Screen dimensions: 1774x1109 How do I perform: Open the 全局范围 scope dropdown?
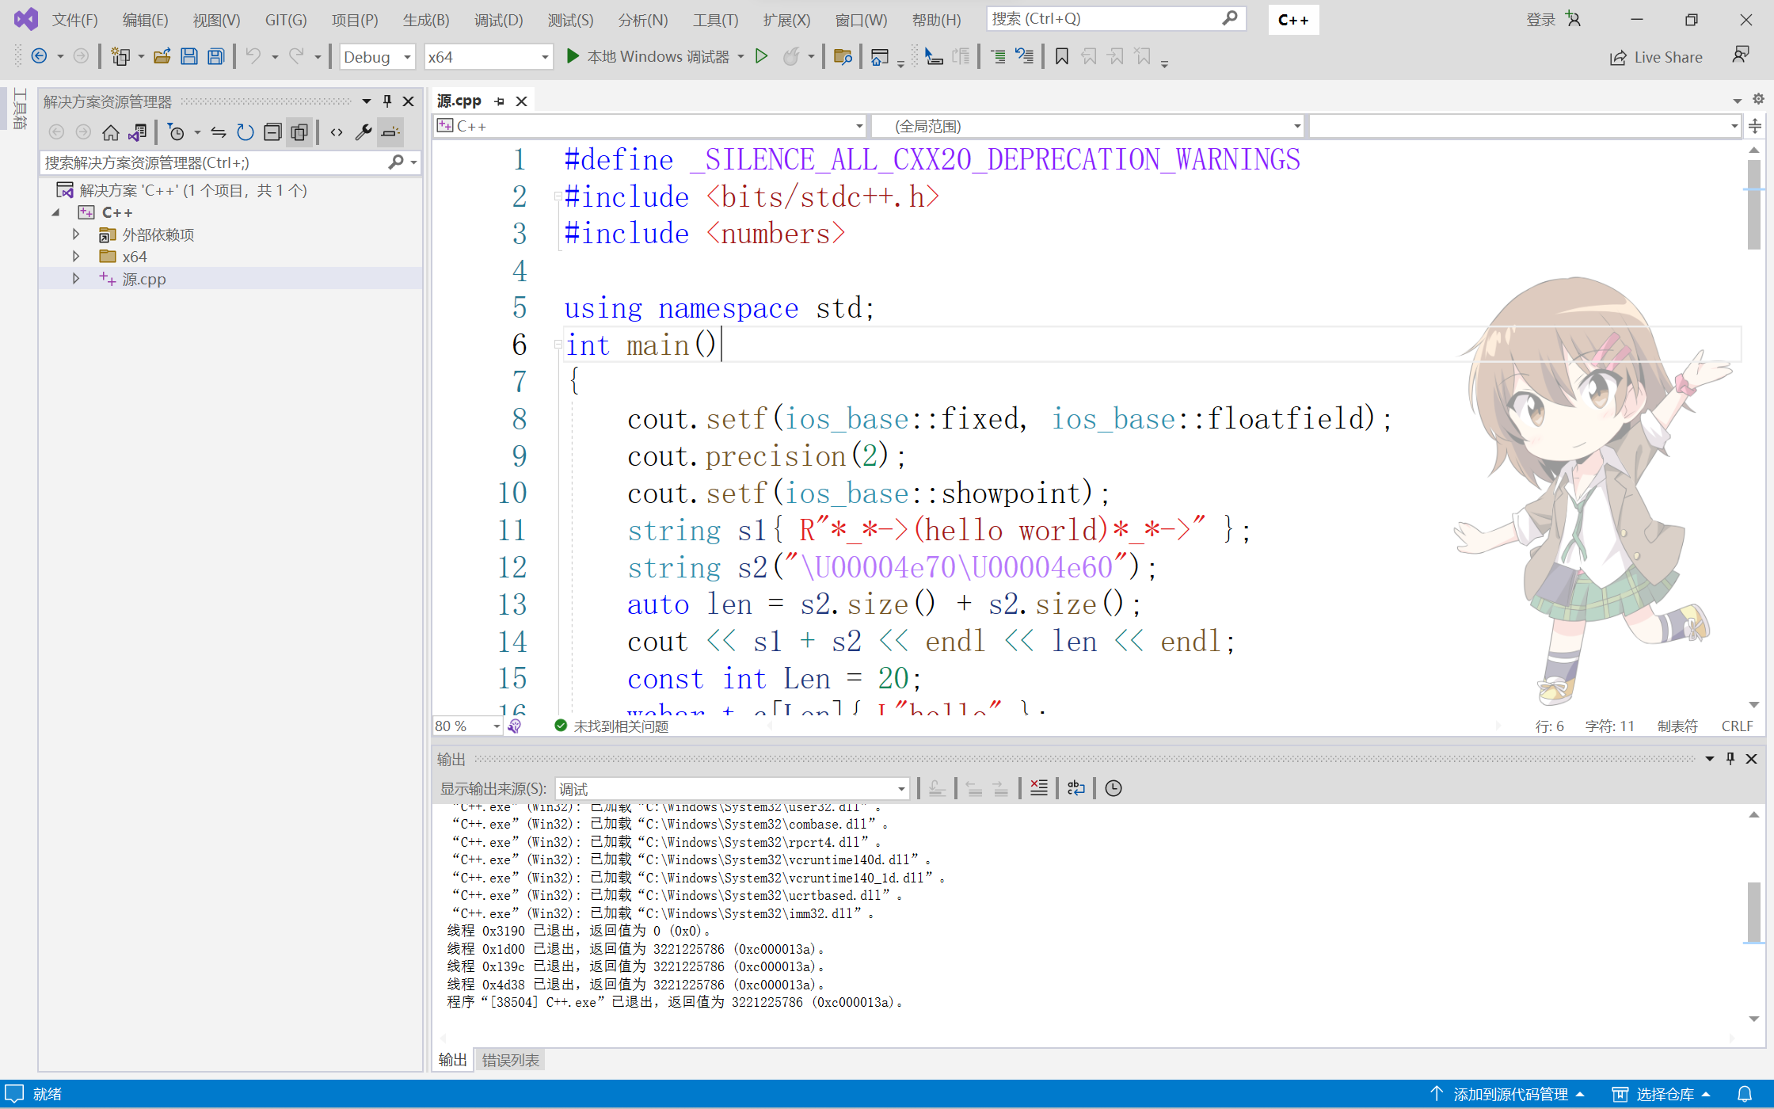point(1088,126)
